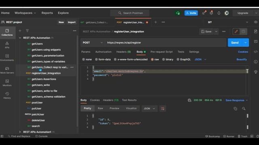Switch to the Tests tab
The width and height of the screenshot is (259, 145).
coord(181,52)
